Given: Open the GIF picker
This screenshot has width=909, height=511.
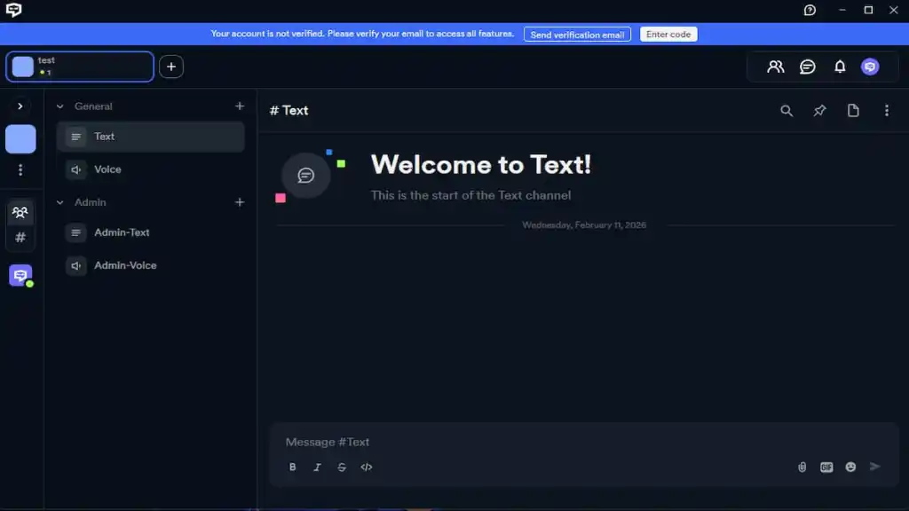Looking at the screenshot, I should click(x=826, y=467).
